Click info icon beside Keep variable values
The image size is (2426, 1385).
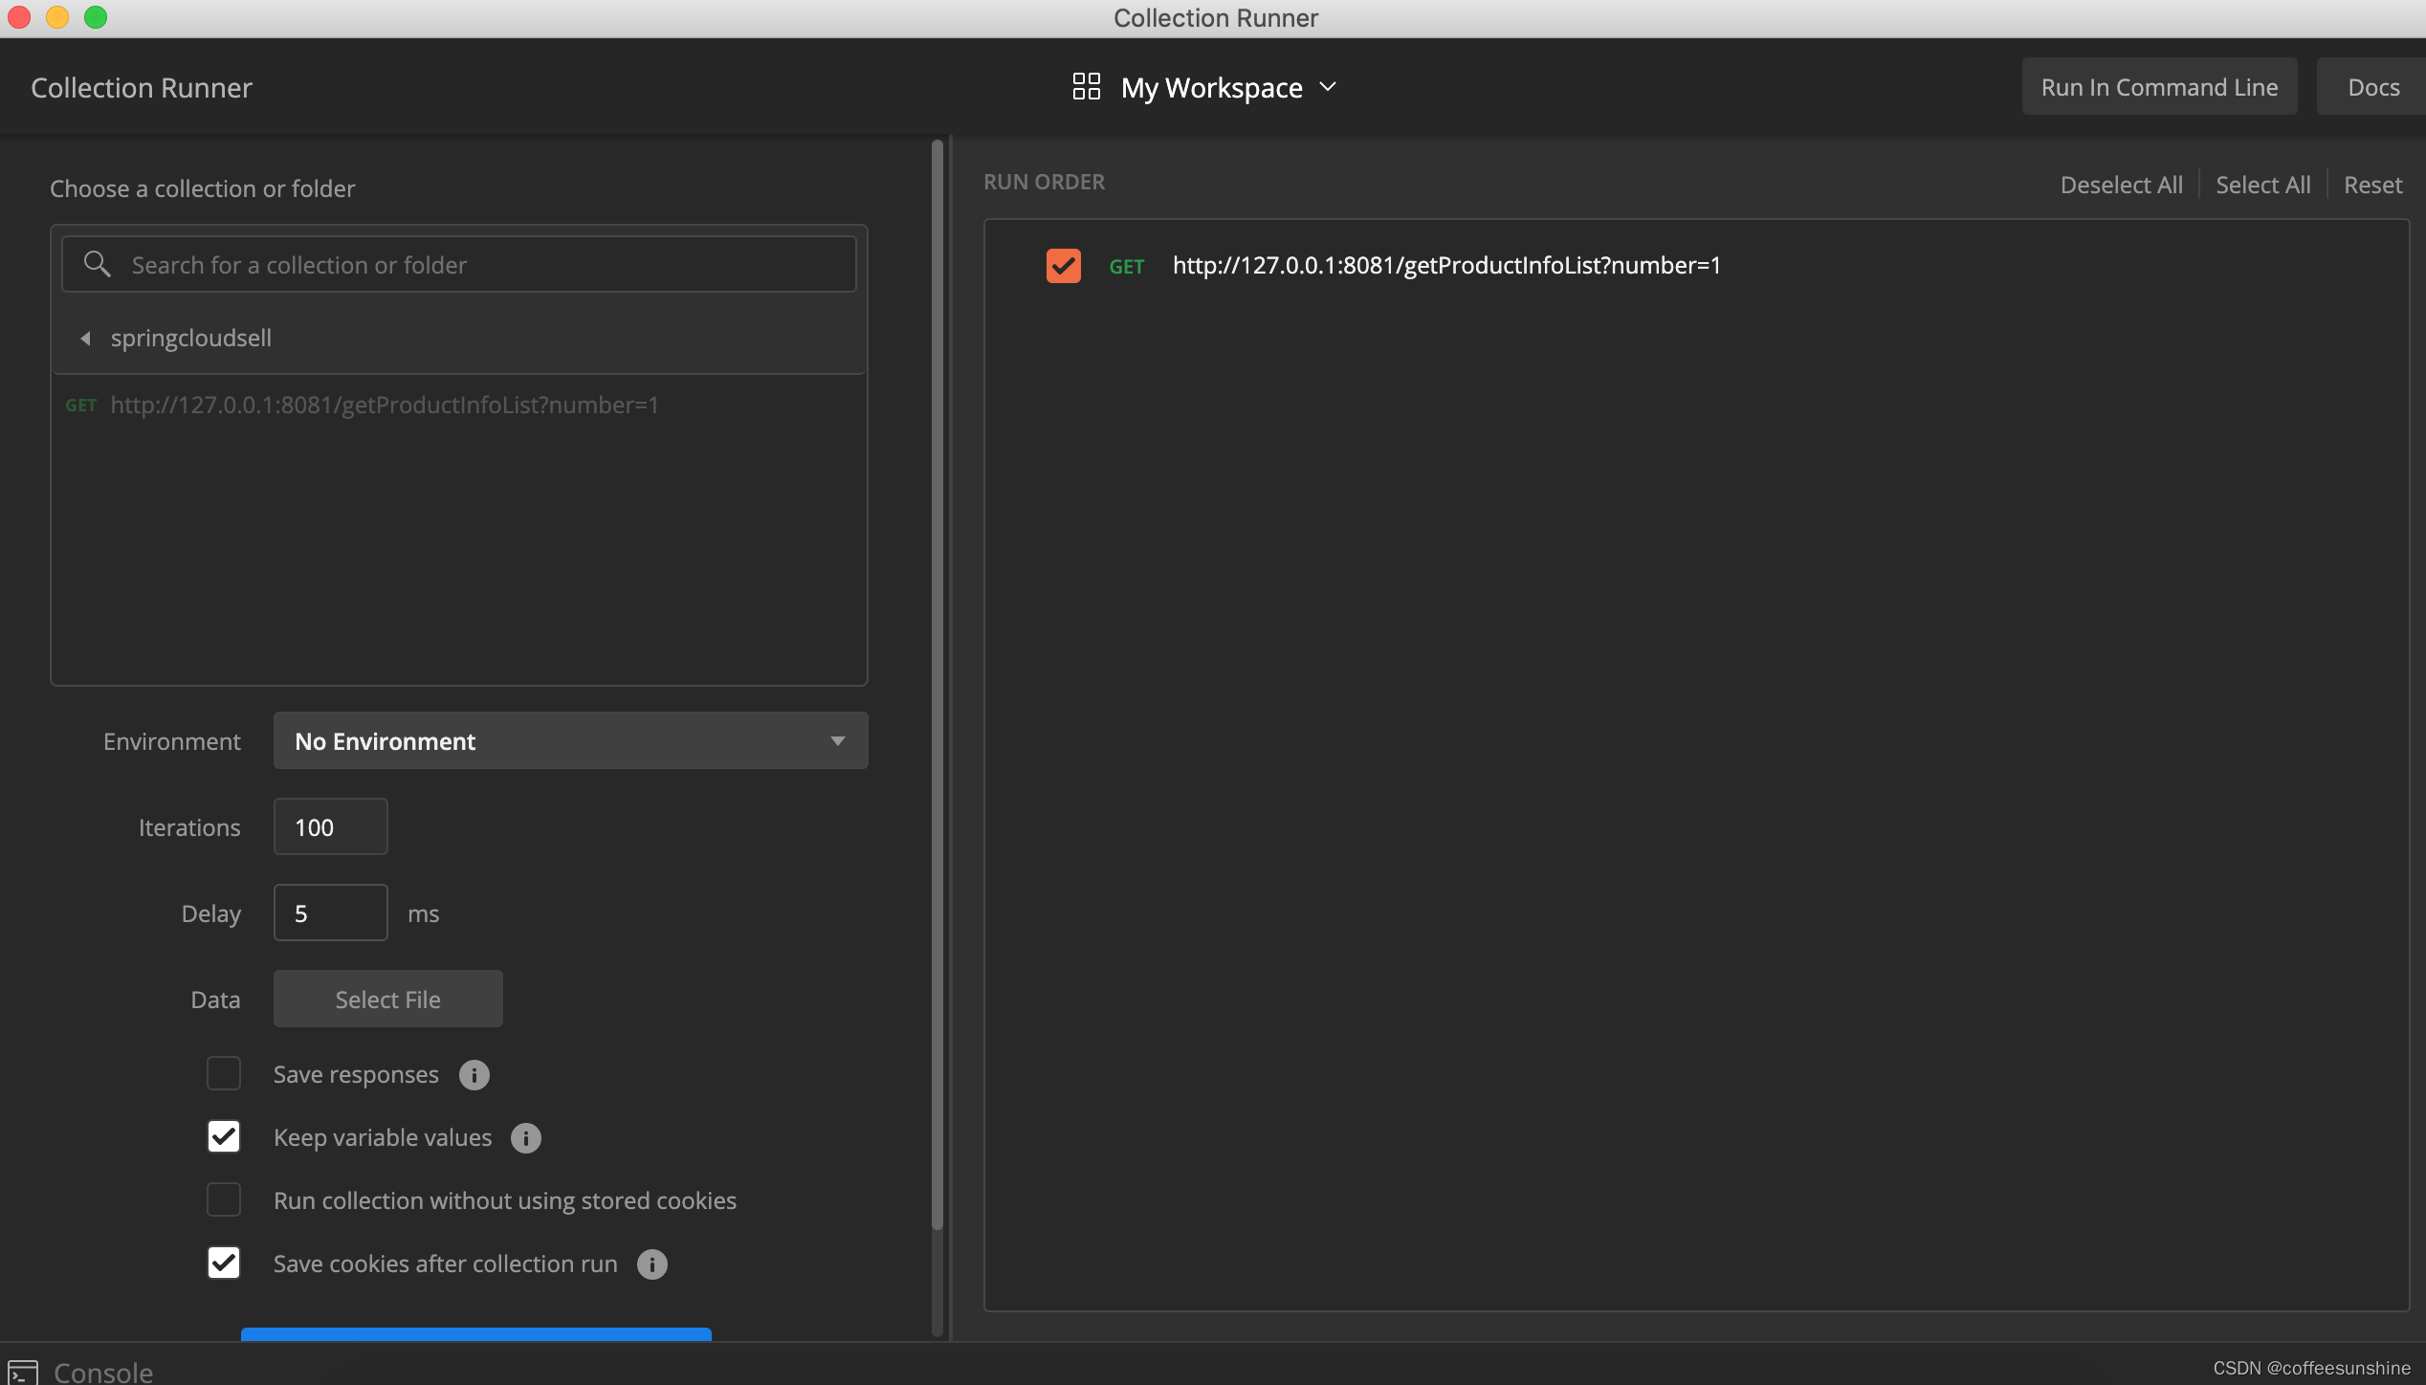525,1138
